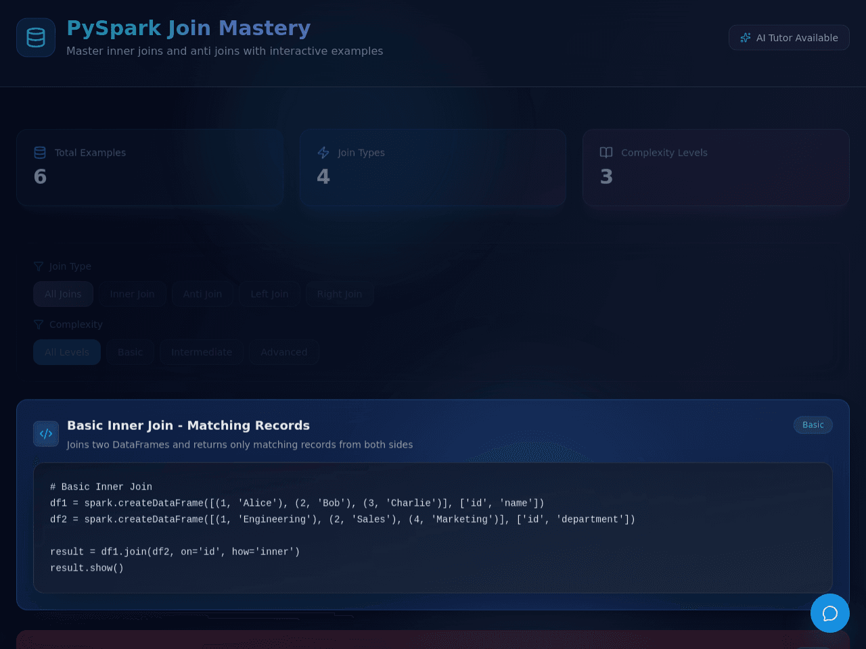The height and width of the screenshot is (649, 866).
Task: Filter by Inner Join
Action: pos(133,294)
